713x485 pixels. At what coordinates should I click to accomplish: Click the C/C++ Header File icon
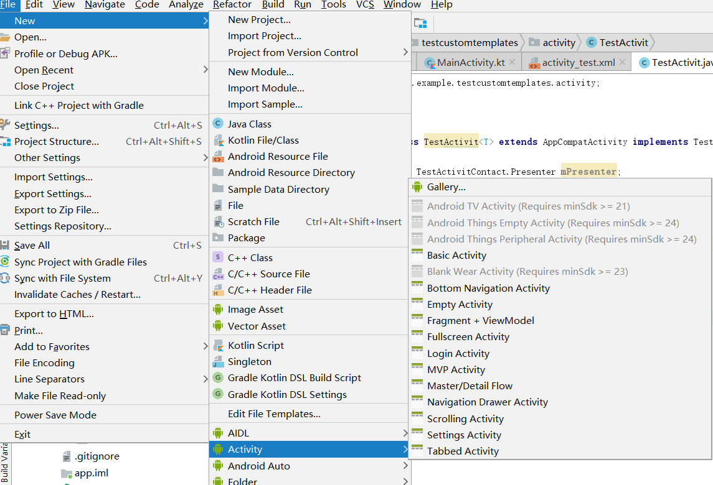coord(219,290)
